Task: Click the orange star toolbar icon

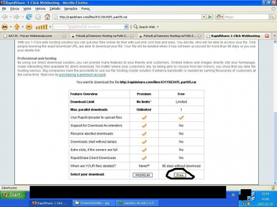Action: (29, 27)
